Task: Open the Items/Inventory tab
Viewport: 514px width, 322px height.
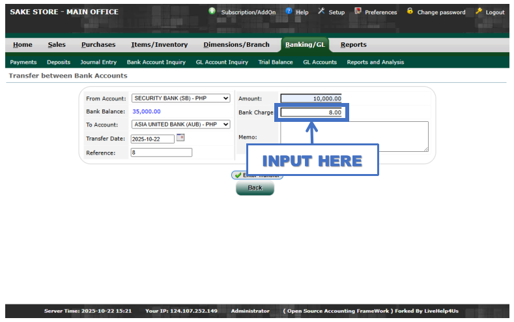Action: pyautogui.click(x=159, y=45)
